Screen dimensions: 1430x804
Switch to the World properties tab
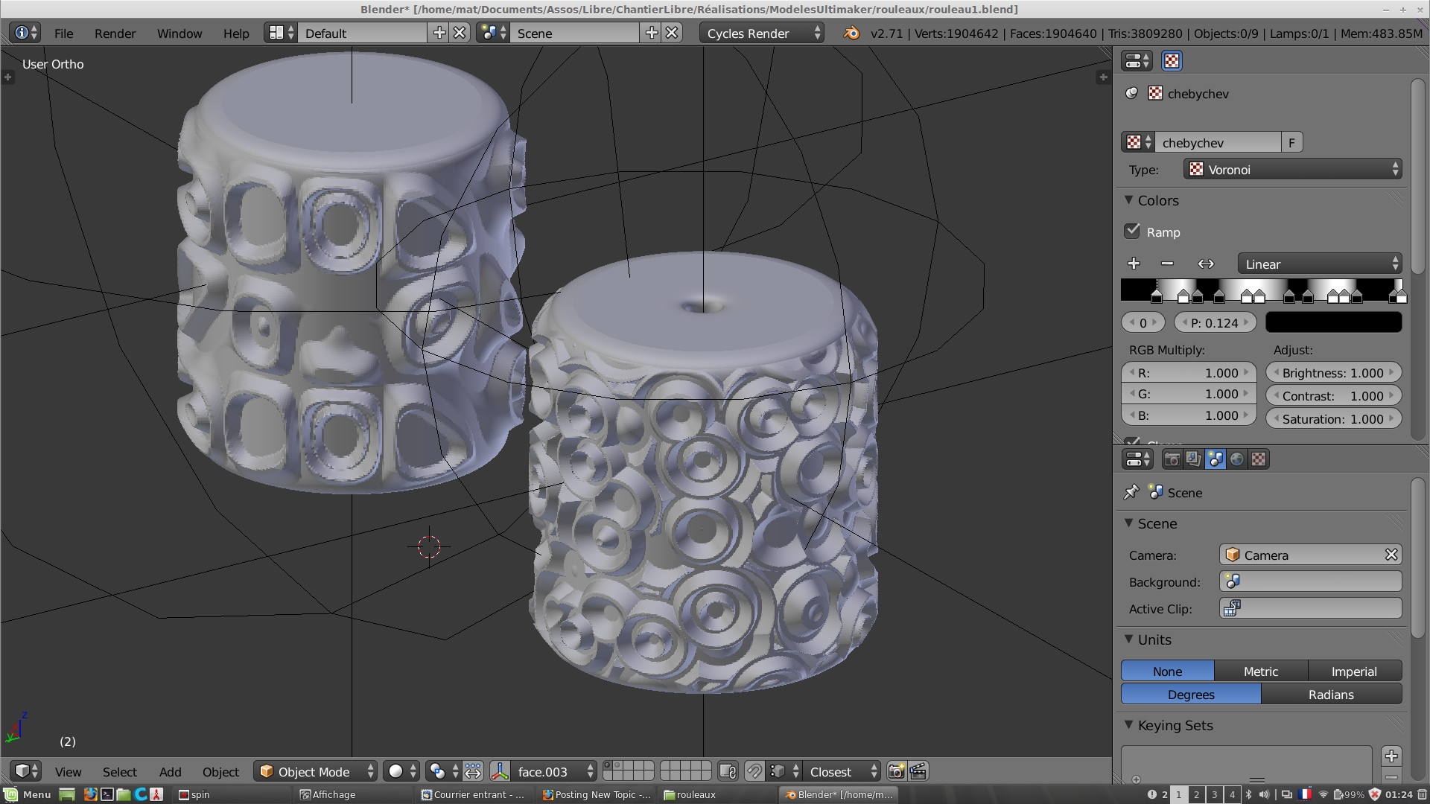[x=1236, y=459]
